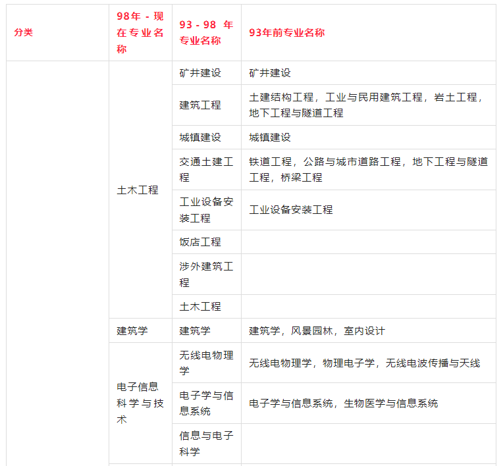Click the 饭店工程 cell
The height and width of the screenshot is (466, 503).
tap(200, 242)
